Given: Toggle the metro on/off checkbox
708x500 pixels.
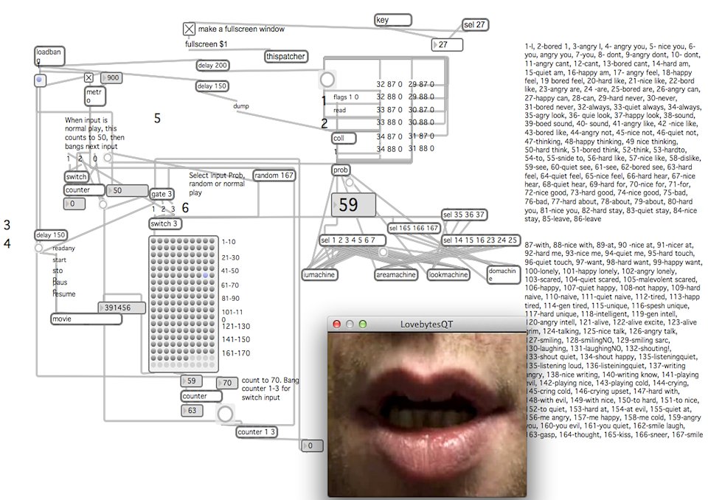Looking at the screenshot, I should [88, 77].
